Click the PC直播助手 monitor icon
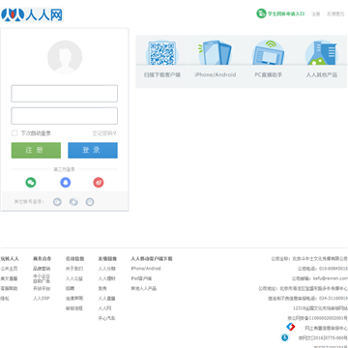This screenshot has height=348, width=348. [268, 53]
